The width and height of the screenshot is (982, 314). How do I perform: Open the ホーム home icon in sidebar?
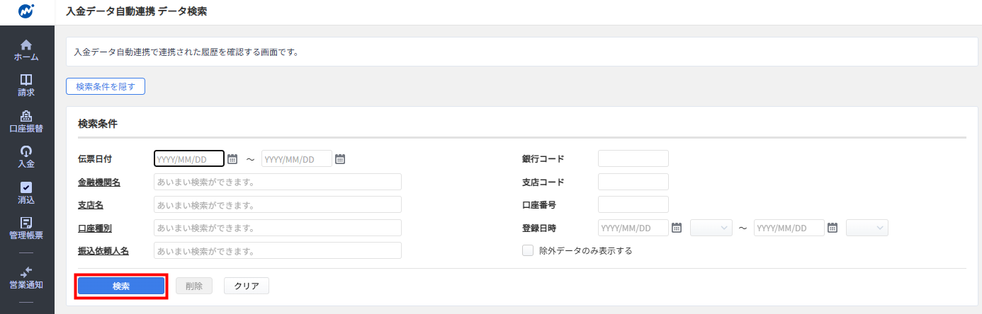click(x=26, y=45)
